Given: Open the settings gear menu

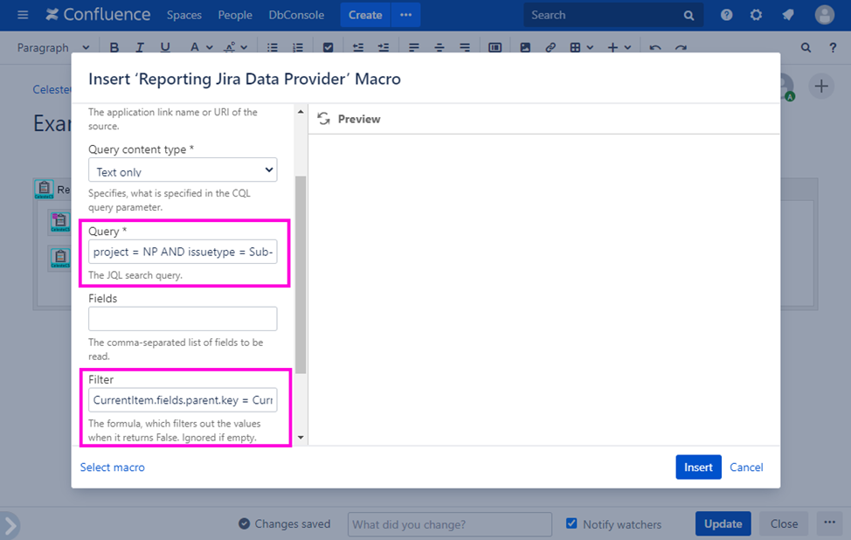Looking at the screenshot, I should 756,15.
